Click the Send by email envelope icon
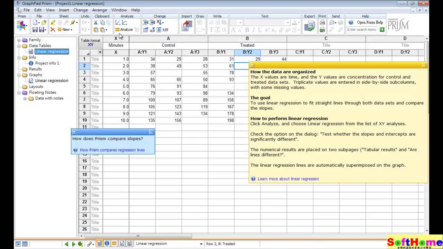This screenshot has height=249, width=443. coord(332,22)
